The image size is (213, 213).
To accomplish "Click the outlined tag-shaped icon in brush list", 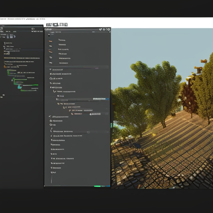I will click(x=51, y=57).
